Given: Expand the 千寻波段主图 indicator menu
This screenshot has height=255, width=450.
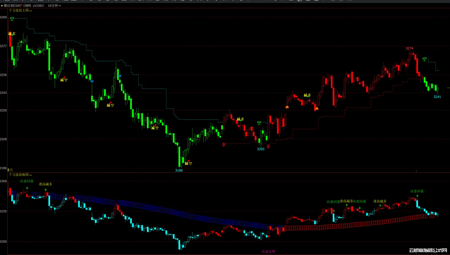Looking at the screenshot, I should coord(20,11).
